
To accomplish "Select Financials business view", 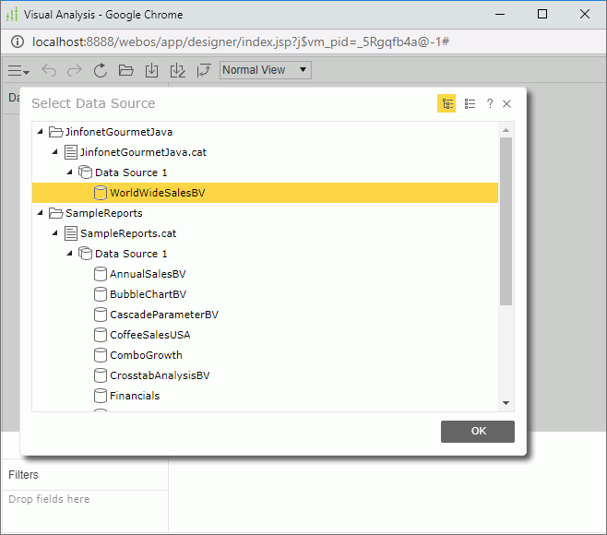I will click(x=135, y=396).
